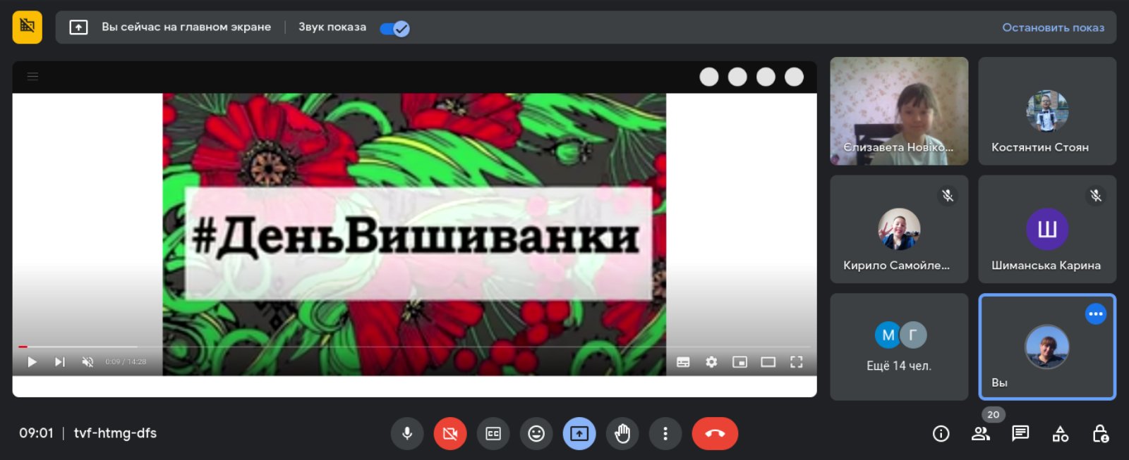Open meeting details info icon

tap(941, 434)
